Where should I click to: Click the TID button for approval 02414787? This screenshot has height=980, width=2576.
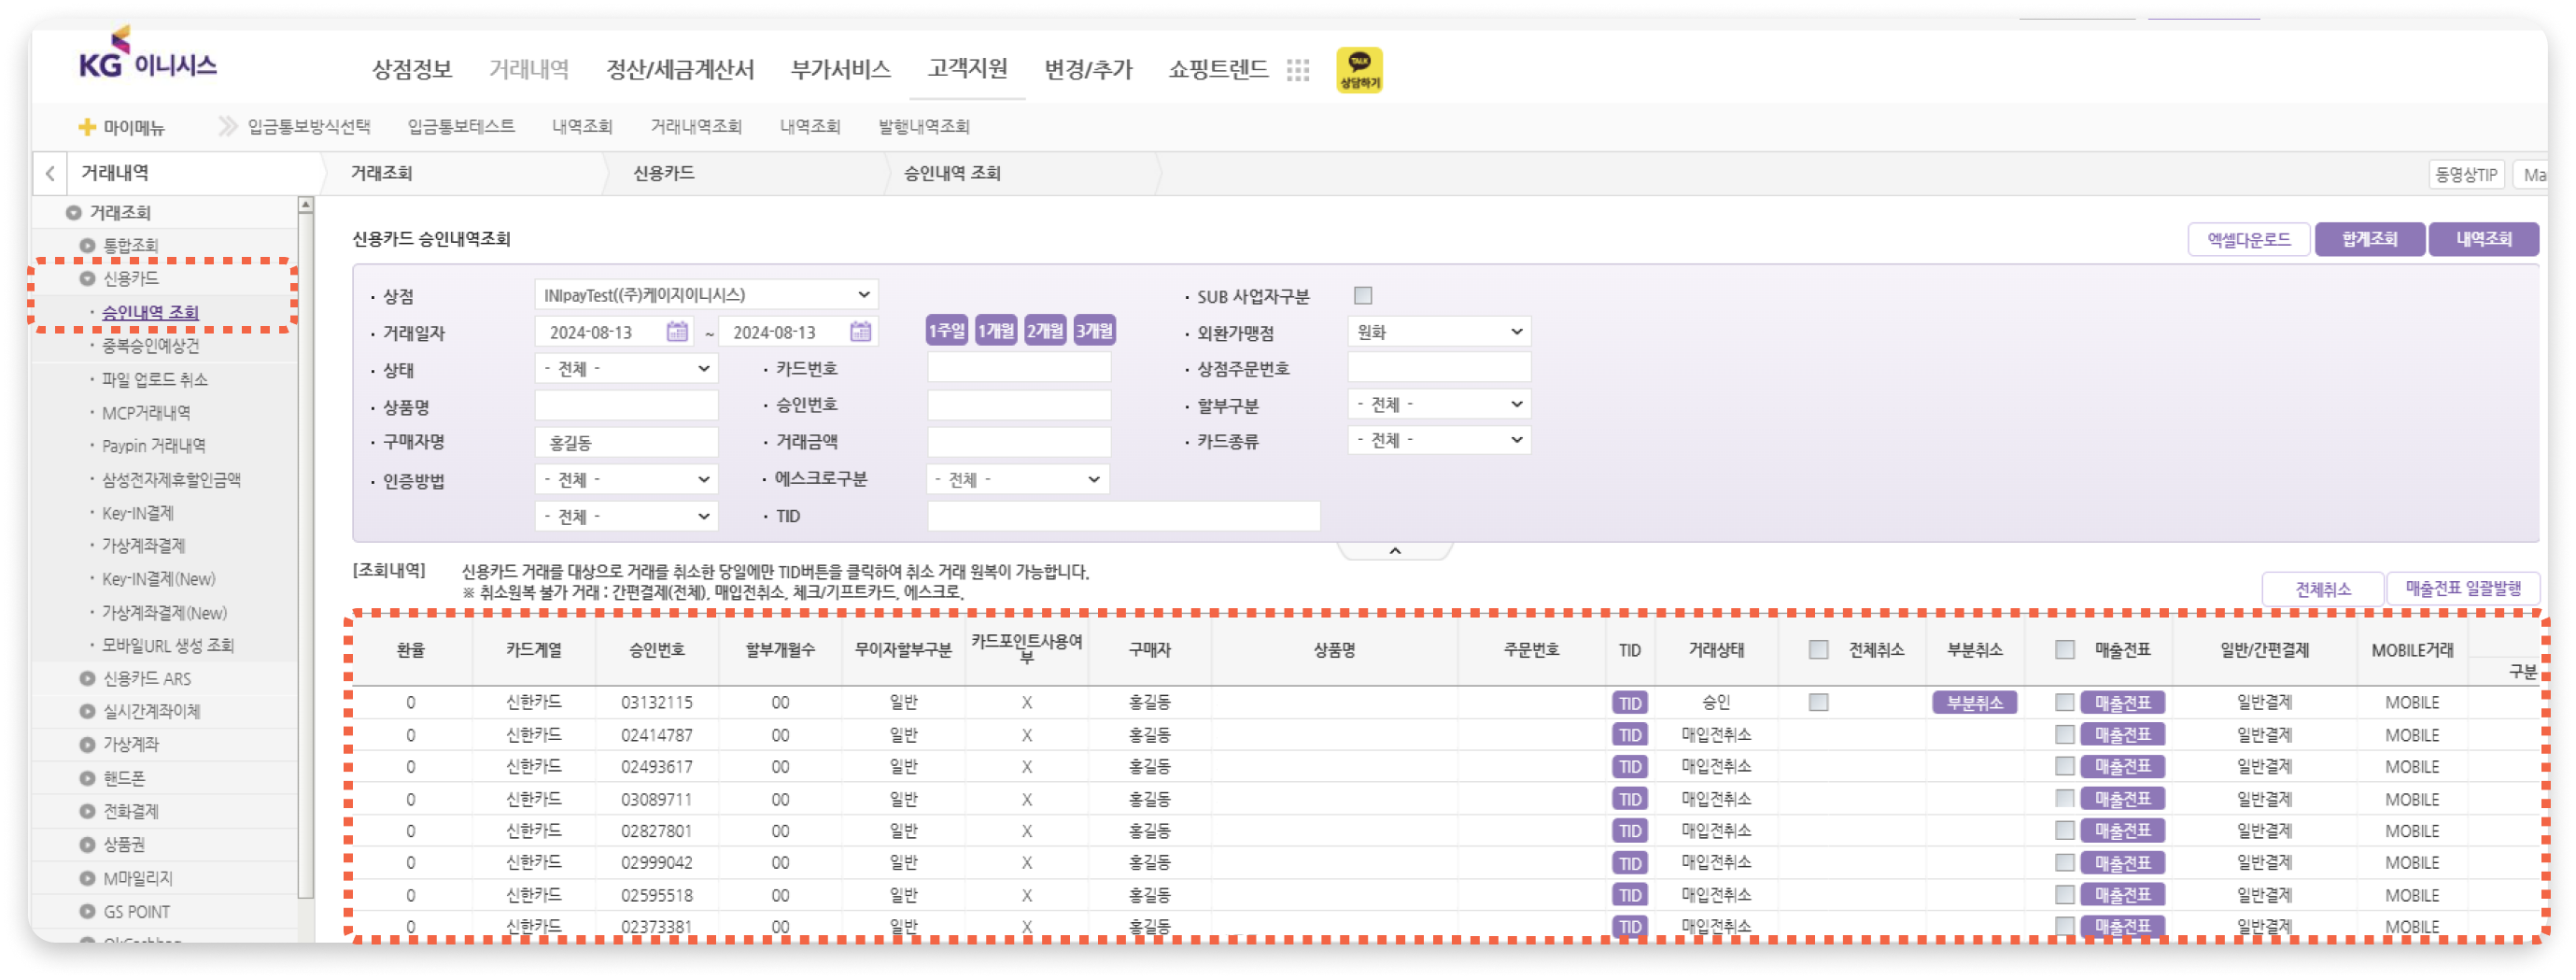point(1629,734)
